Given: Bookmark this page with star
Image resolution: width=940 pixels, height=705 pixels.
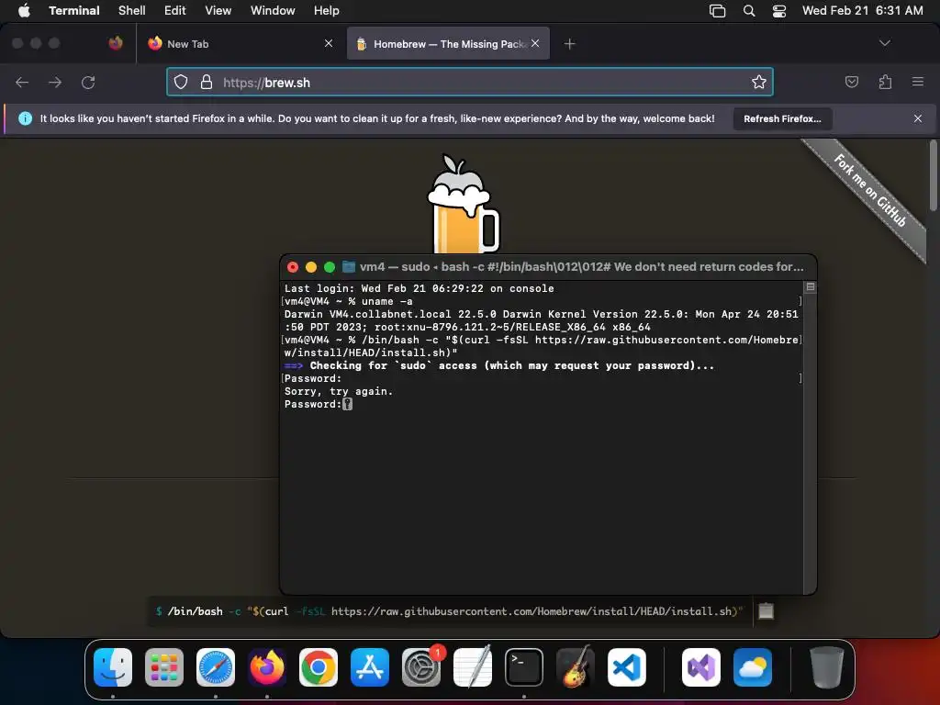Looking at the screenshot, I should pos(759,82).
